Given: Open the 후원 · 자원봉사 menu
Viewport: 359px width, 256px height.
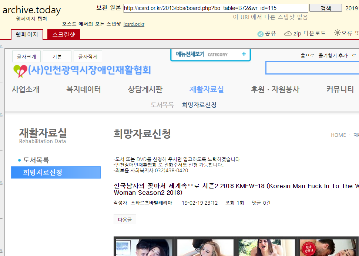Looking at the screenshot, I should 275,89.
